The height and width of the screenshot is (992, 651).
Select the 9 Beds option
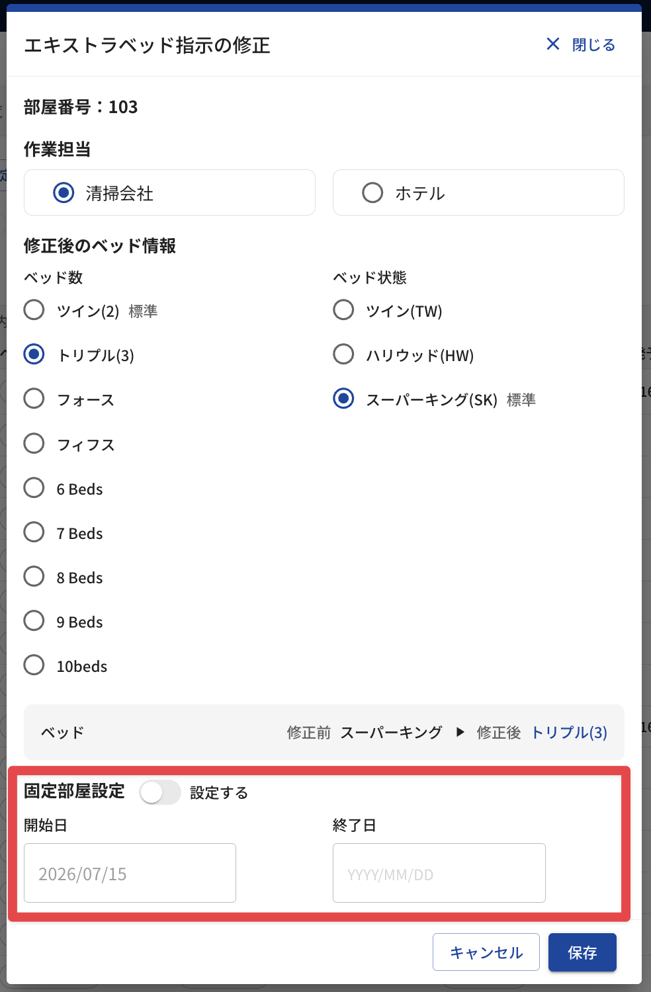pos(34,620)
